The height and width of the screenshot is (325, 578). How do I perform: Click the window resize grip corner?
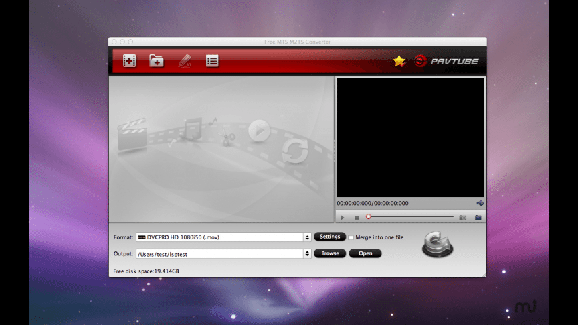(x=483, y=274)
